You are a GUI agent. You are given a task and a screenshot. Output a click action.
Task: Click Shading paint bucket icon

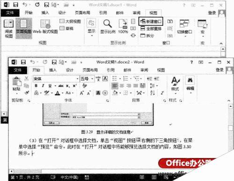[x=115, y=93]
